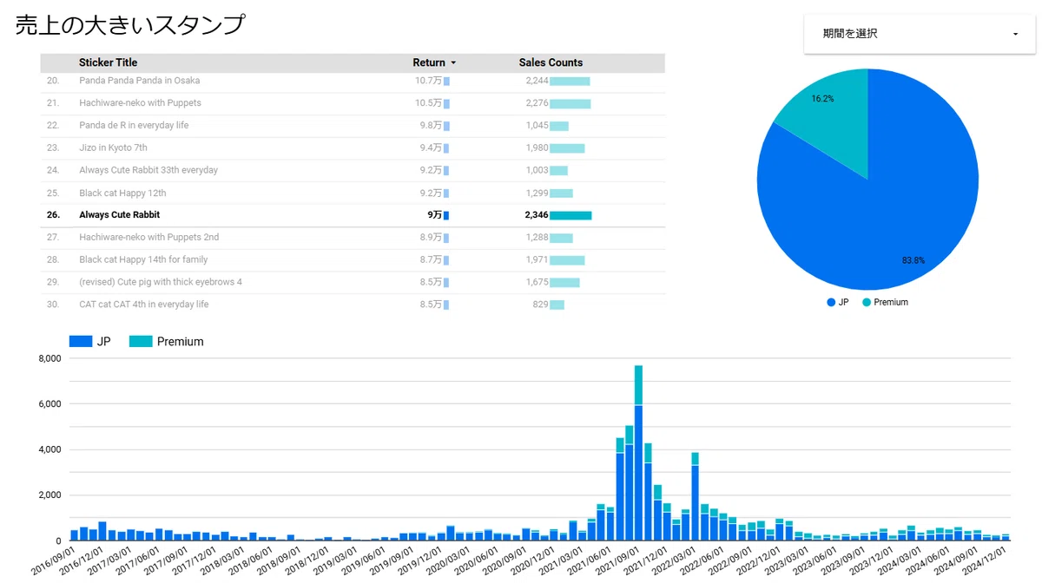Open the 期間を選択 date range dropdown
The width and height of the screenshot is (1042, 583).
[920, 34]
